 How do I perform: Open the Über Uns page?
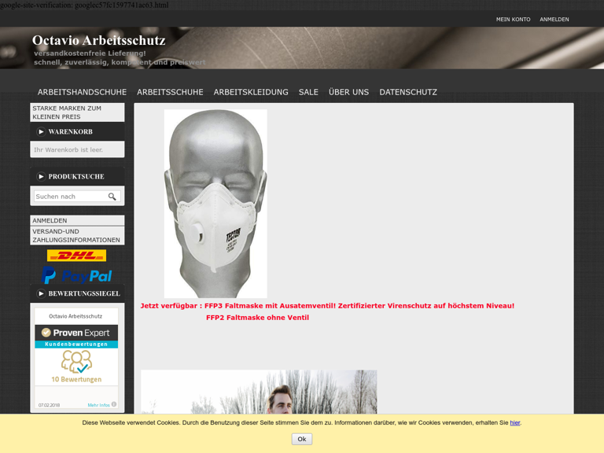[x=348, y=92]
